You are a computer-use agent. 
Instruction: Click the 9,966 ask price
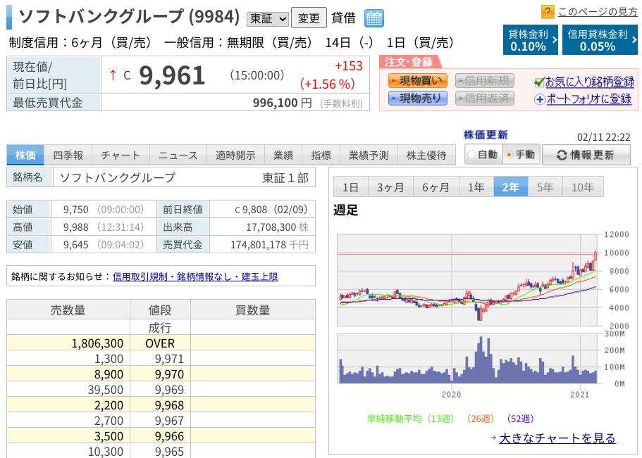coord(169,437)
